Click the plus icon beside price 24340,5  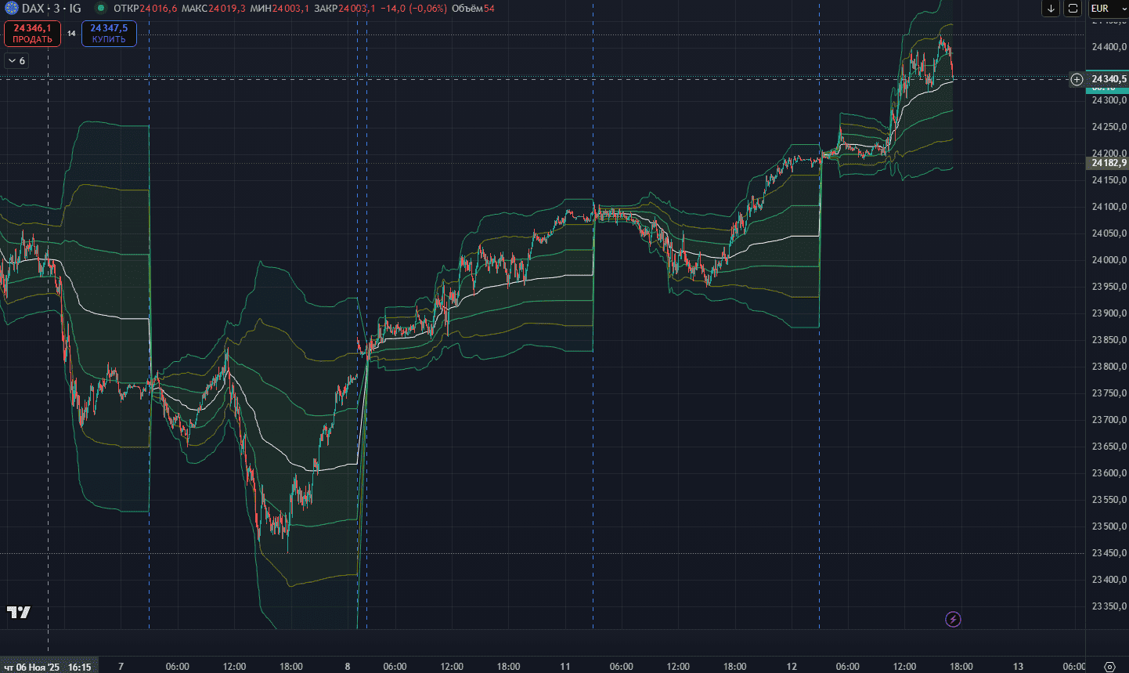[x=1077, y=79]
